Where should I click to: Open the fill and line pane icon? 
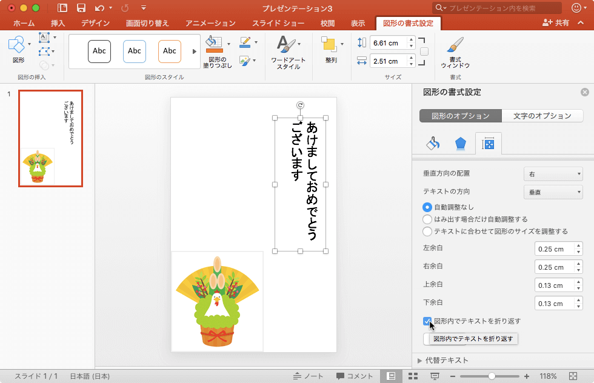tap(433, 144)
